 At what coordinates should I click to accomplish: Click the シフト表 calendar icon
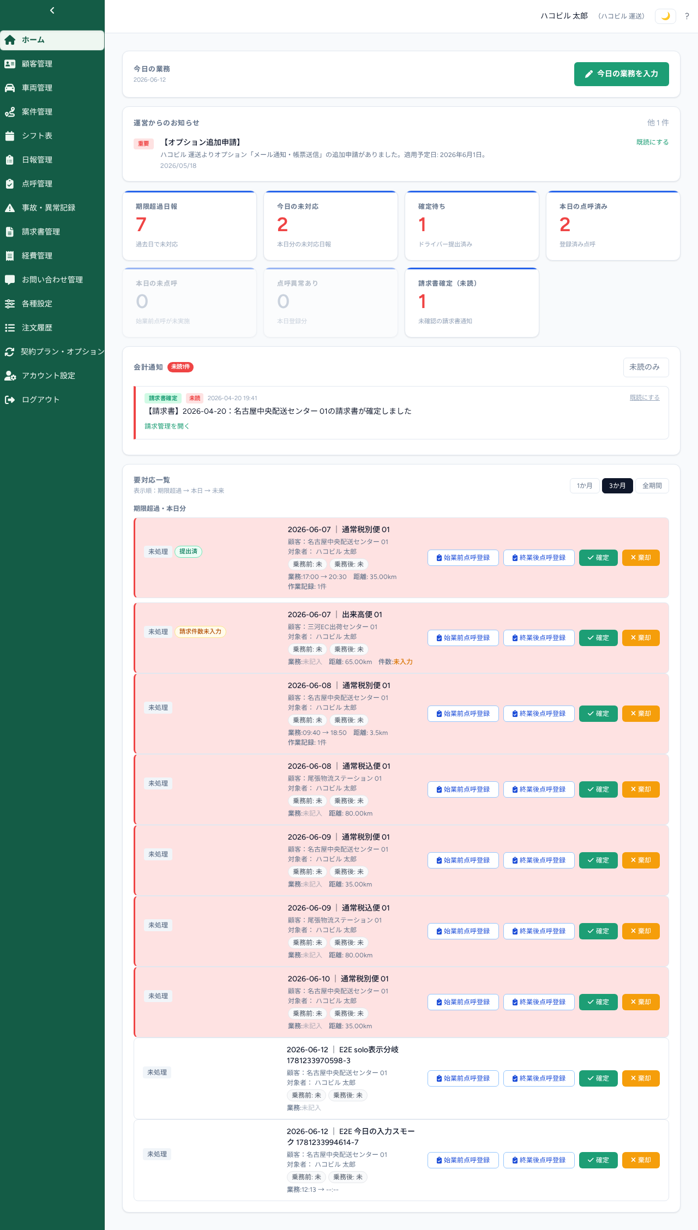click(x=10, y=136)
